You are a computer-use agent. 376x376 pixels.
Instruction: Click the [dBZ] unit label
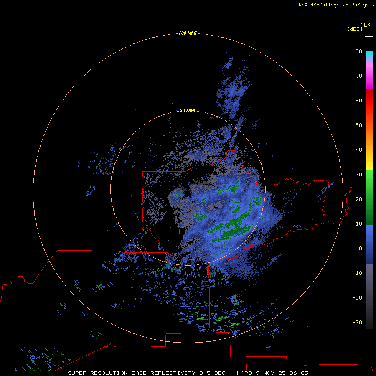pos(355,29)
